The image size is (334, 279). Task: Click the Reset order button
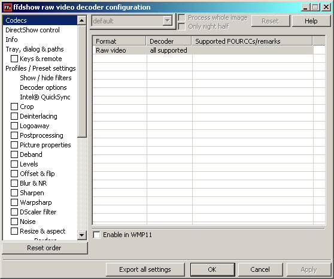(x=44, y=248)
